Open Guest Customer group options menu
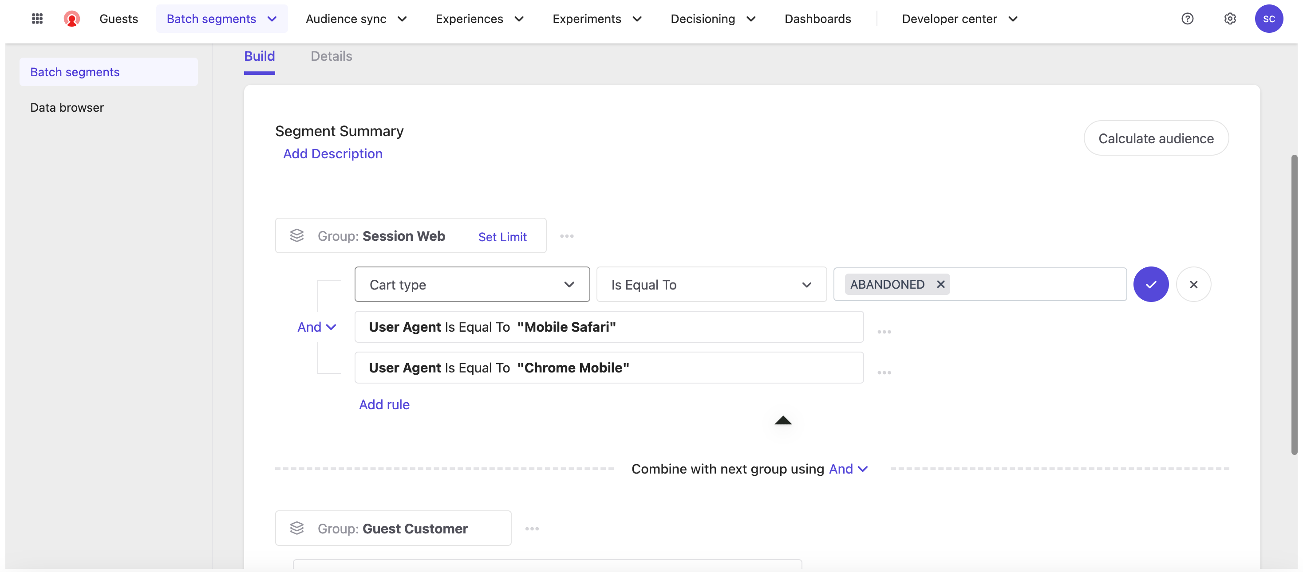1303x572 pixels. tap(532, 529)
